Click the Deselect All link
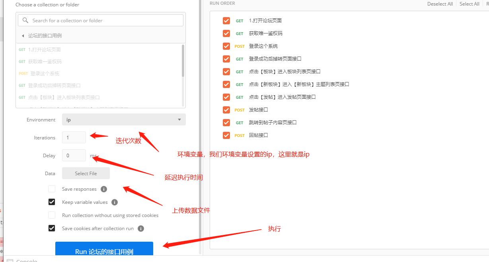Screen dimensions: 489x262 click(440, 4)
